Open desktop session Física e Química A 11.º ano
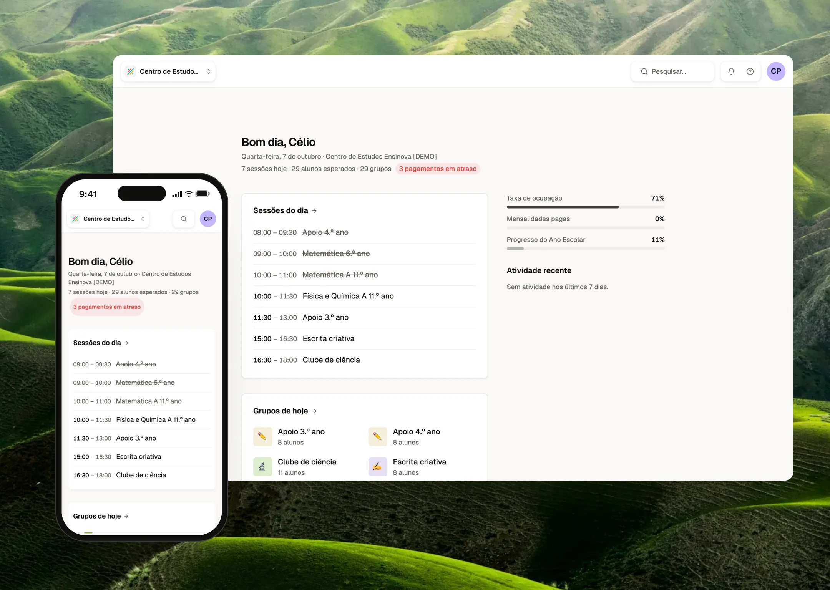 click(364, 296)
